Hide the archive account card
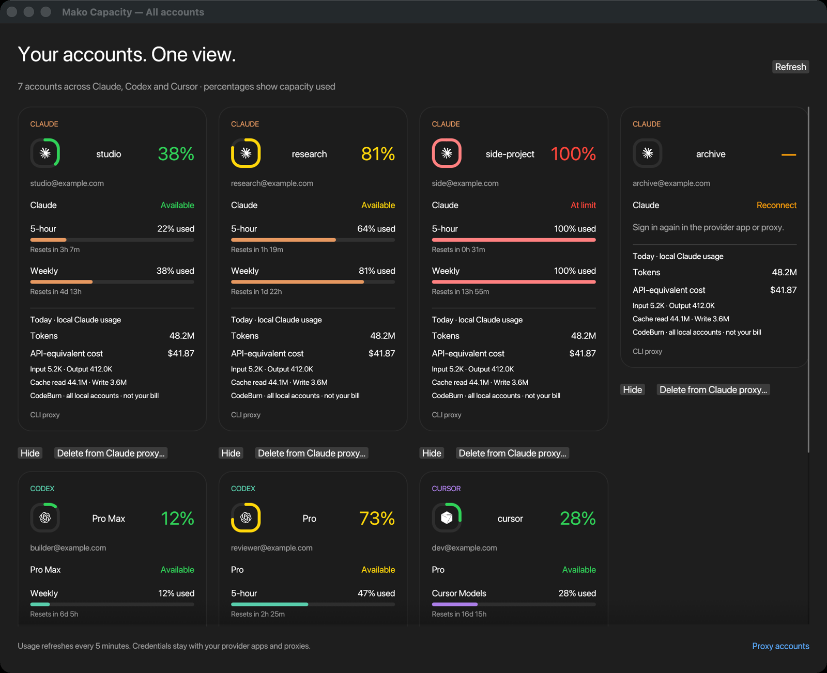 [x=633, y=389]
